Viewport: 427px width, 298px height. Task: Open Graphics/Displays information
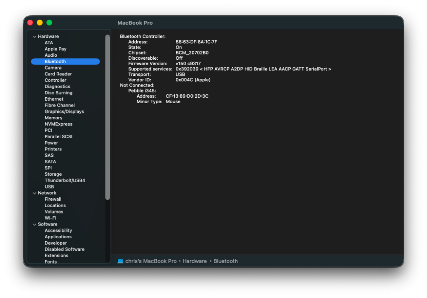pyautogui.click(x=64, y=111)
